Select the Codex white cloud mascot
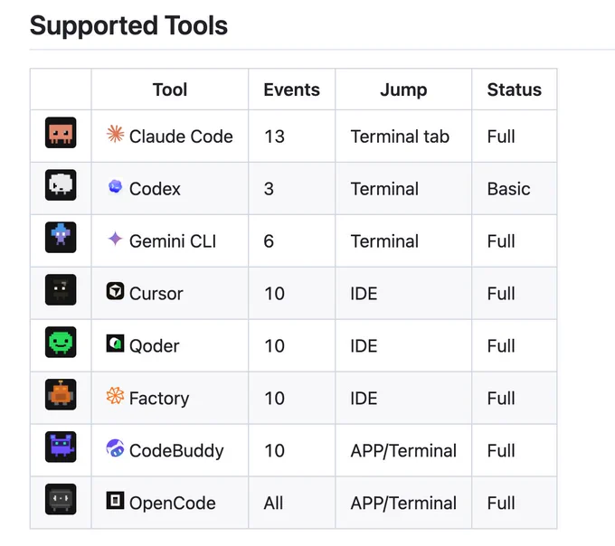 [x=61, y=185]
